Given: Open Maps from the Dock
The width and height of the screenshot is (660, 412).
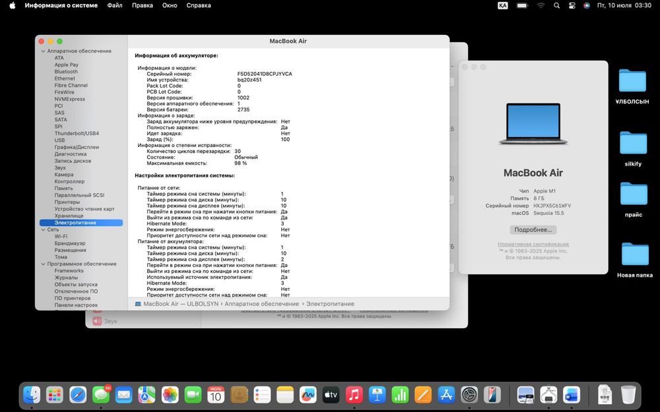Looking at the screenshot, I should coord(147,395).
